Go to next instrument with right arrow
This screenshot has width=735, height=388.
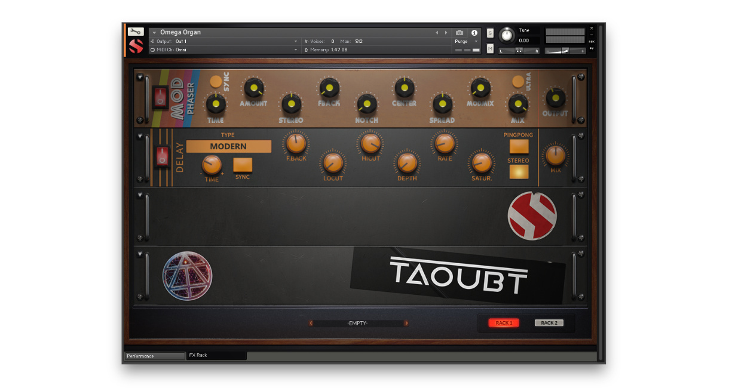coord(446,32)
